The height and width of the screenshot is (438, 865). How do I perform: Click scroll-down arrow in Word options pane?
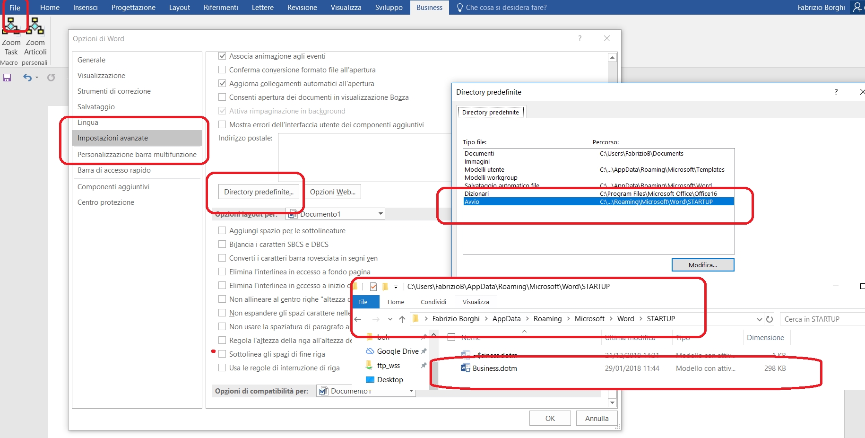click(612, 403)
